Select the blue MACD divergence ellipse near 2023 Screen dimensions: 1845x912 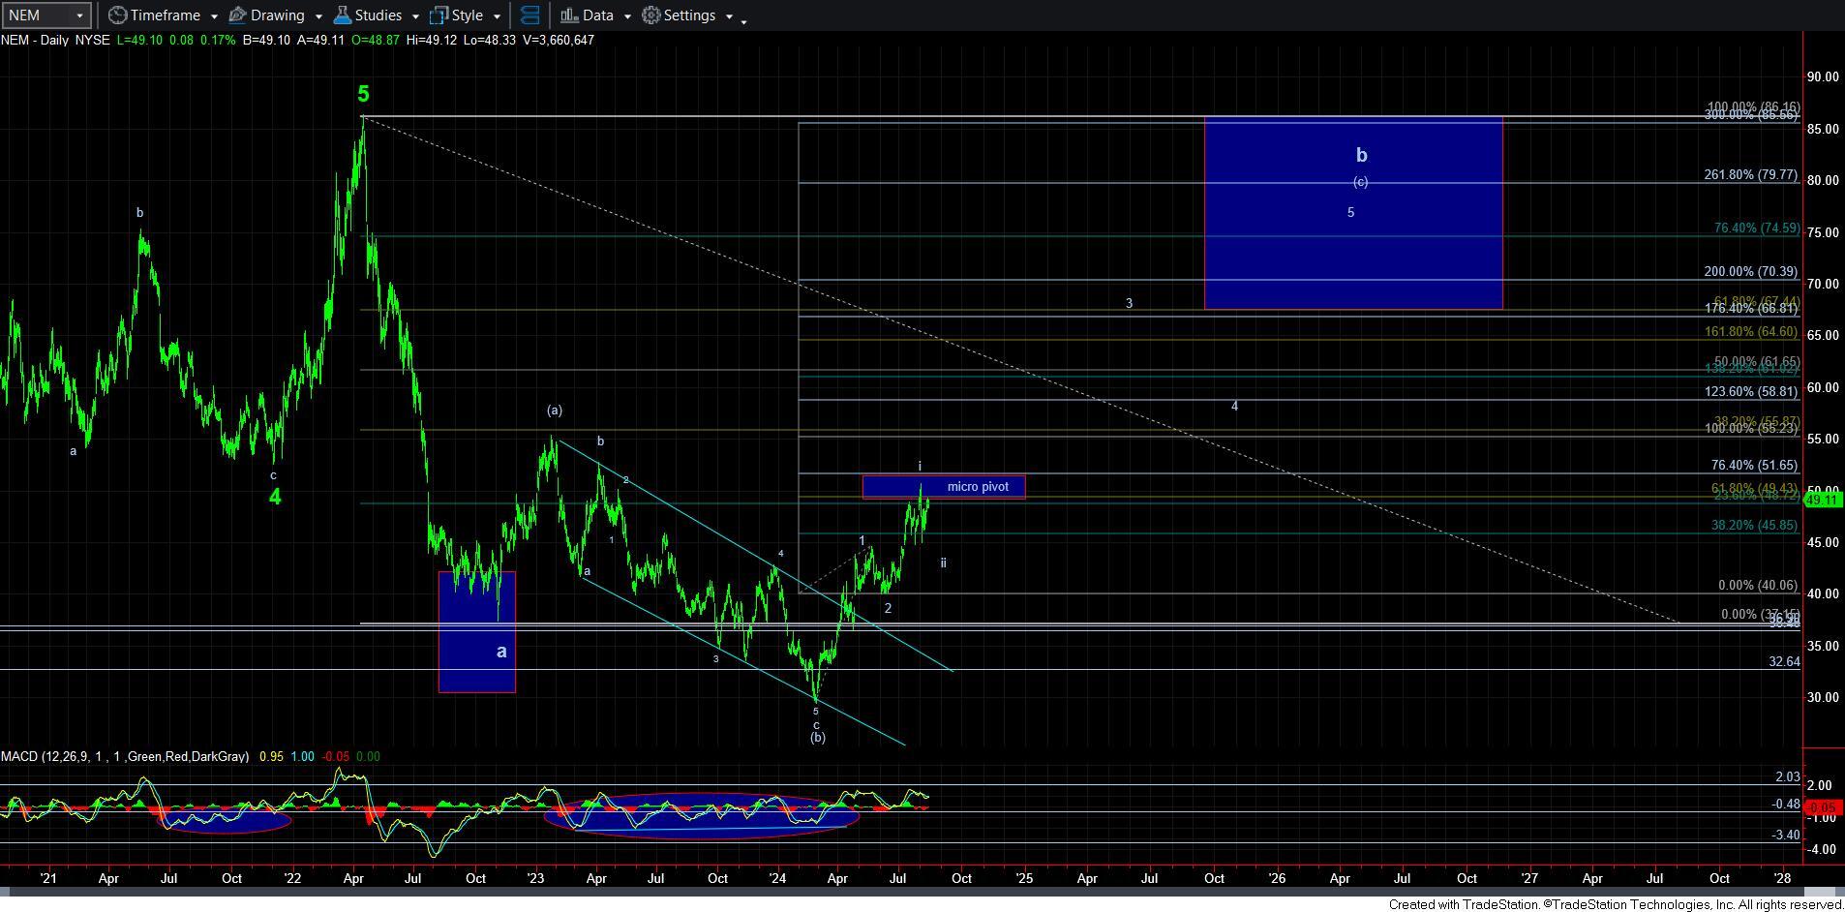click(702, 817)
